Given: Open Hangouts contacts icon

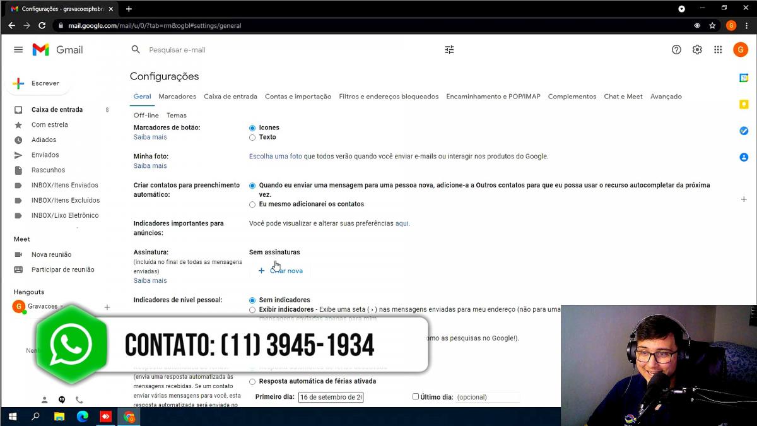Looking at the screenshot, I should (x=45, y=399).
